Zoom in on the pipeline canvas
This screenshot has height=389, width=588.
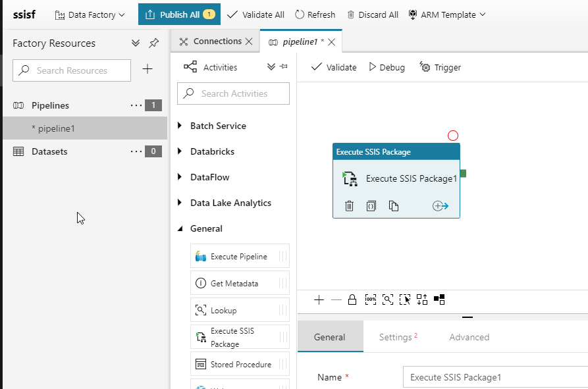click(x=319, y=299)
